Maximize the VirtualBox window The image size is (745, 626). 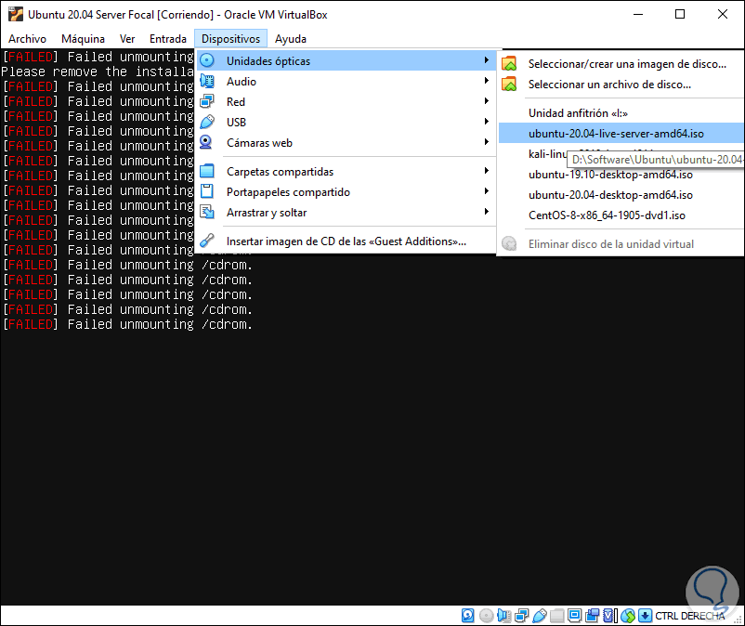pos(680,14)
